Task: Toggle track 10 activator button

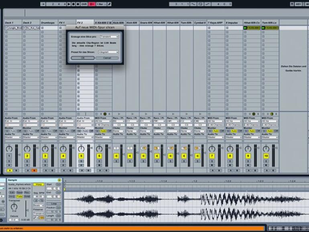Action: click(x=266, y=156)
